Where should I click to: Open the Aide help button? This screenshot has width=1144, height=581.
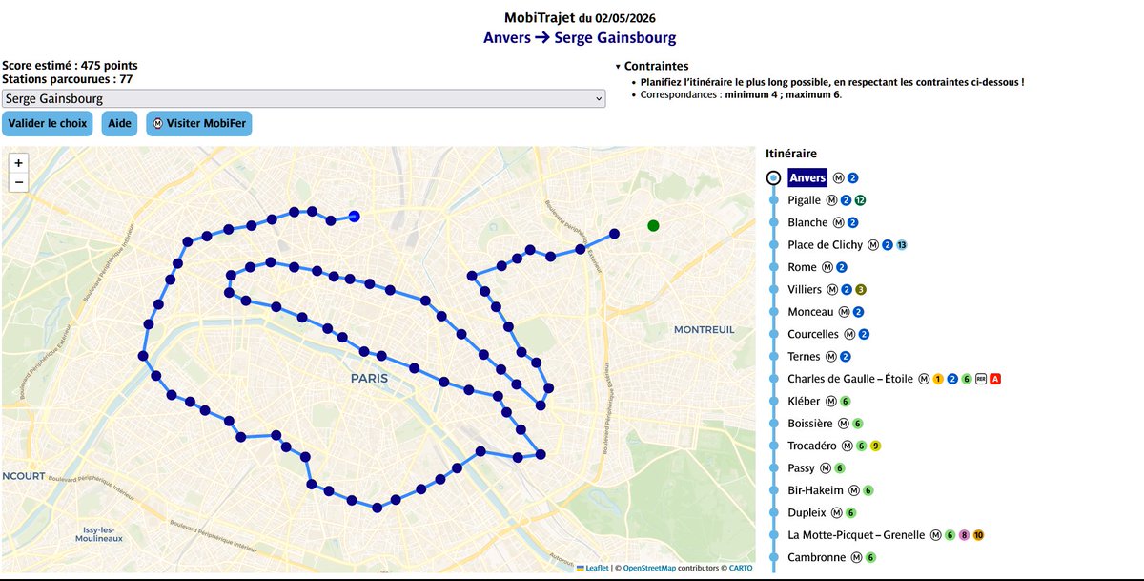119,123
